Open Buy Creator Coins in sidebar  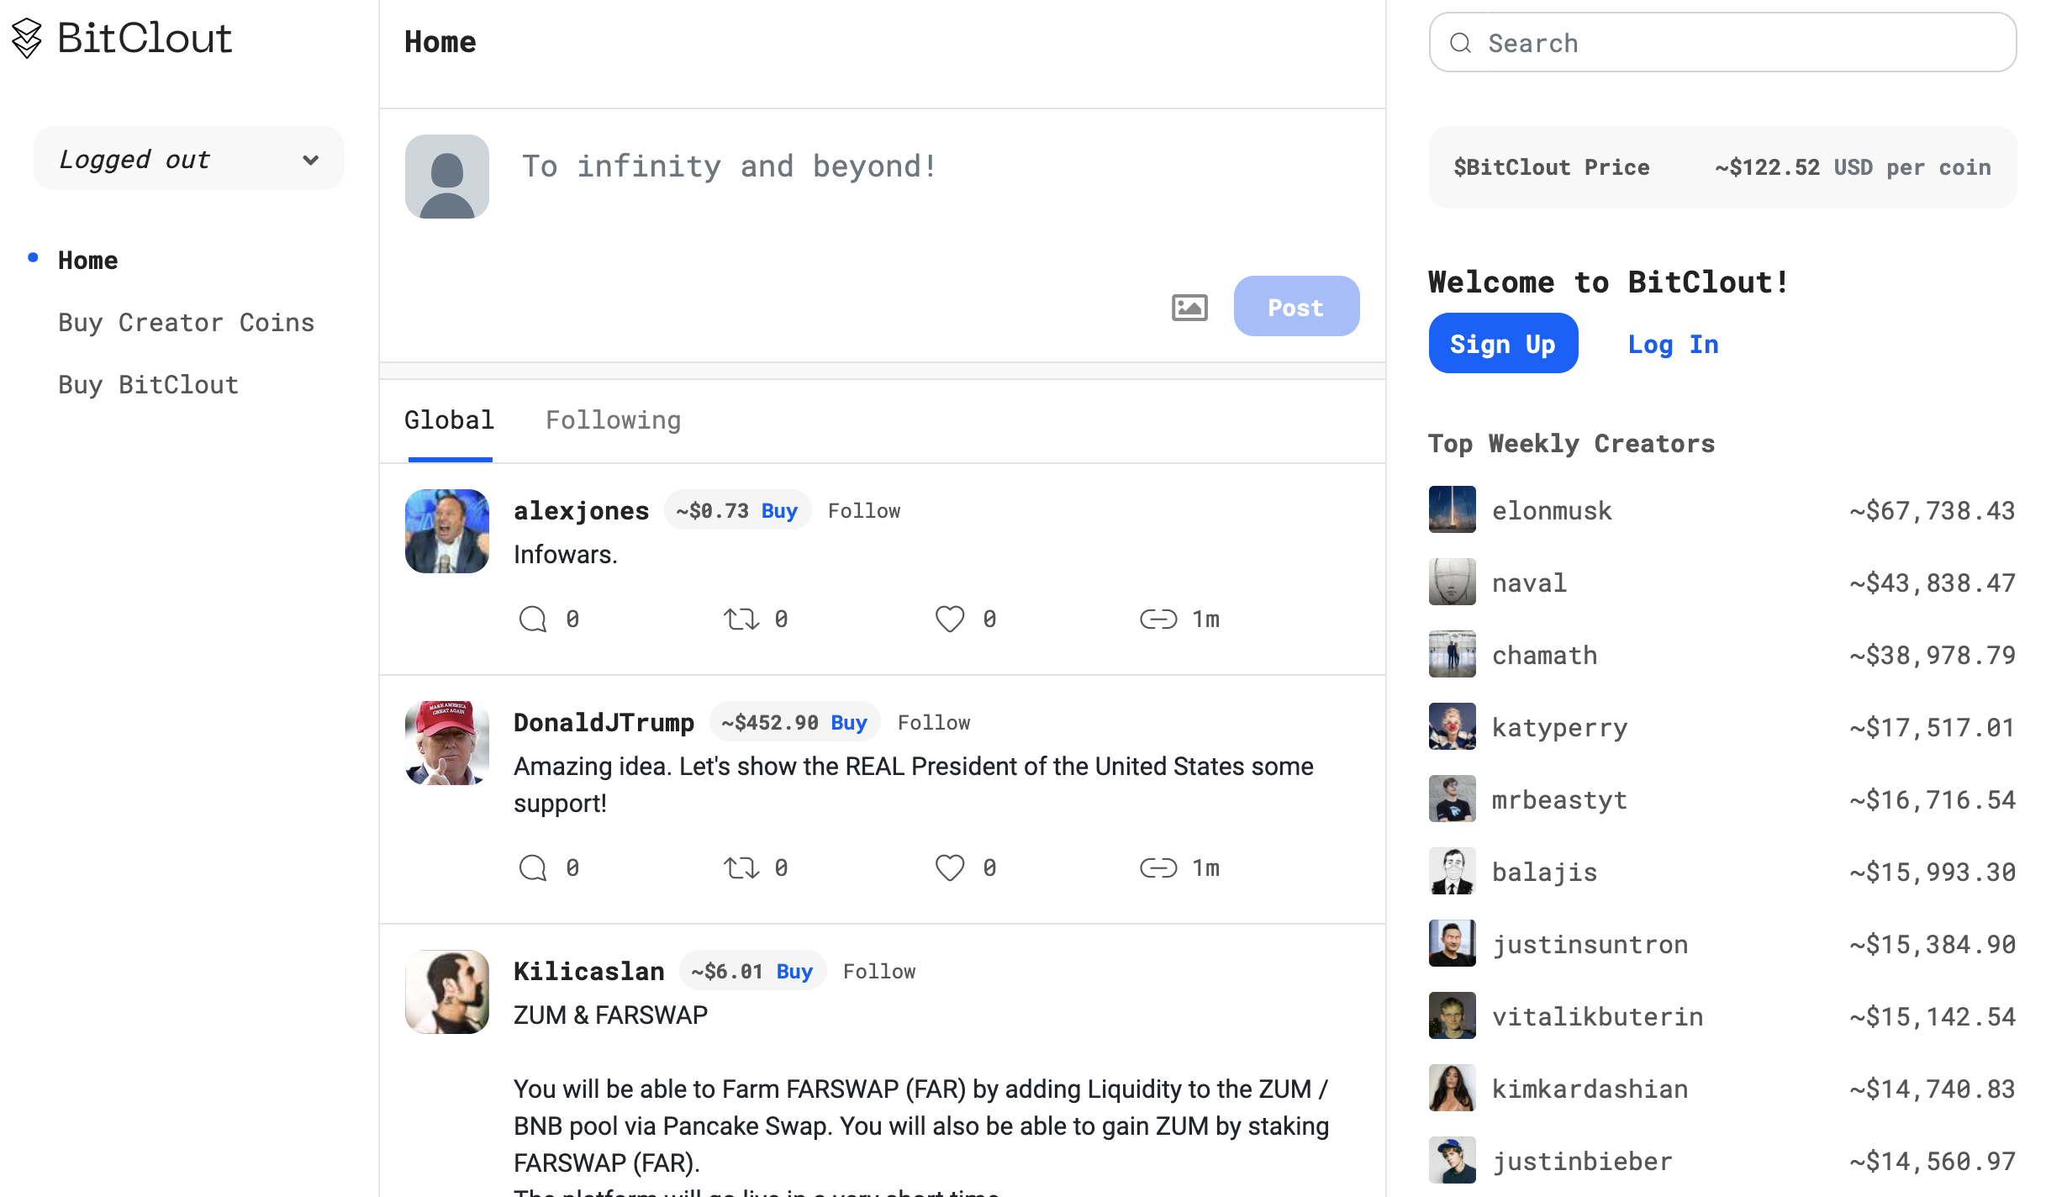coord(186,323)
